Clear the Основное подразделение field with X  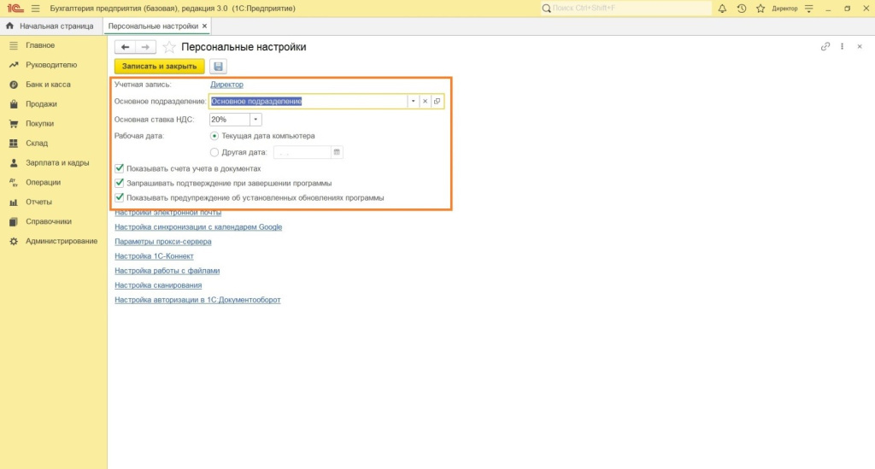pyautogui.click(x=425, y=101)
